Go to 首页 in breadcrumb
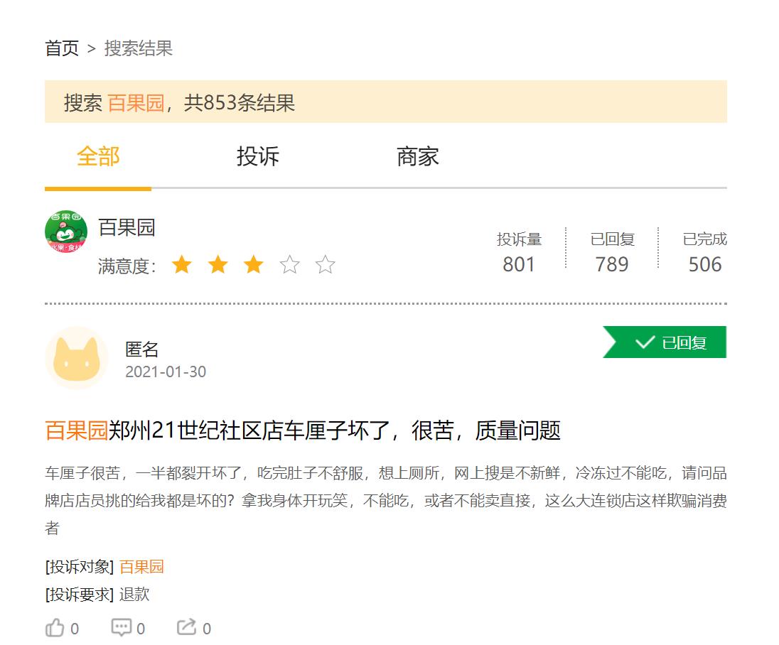Viewport: 779px width, 645px height. point(62,48)
